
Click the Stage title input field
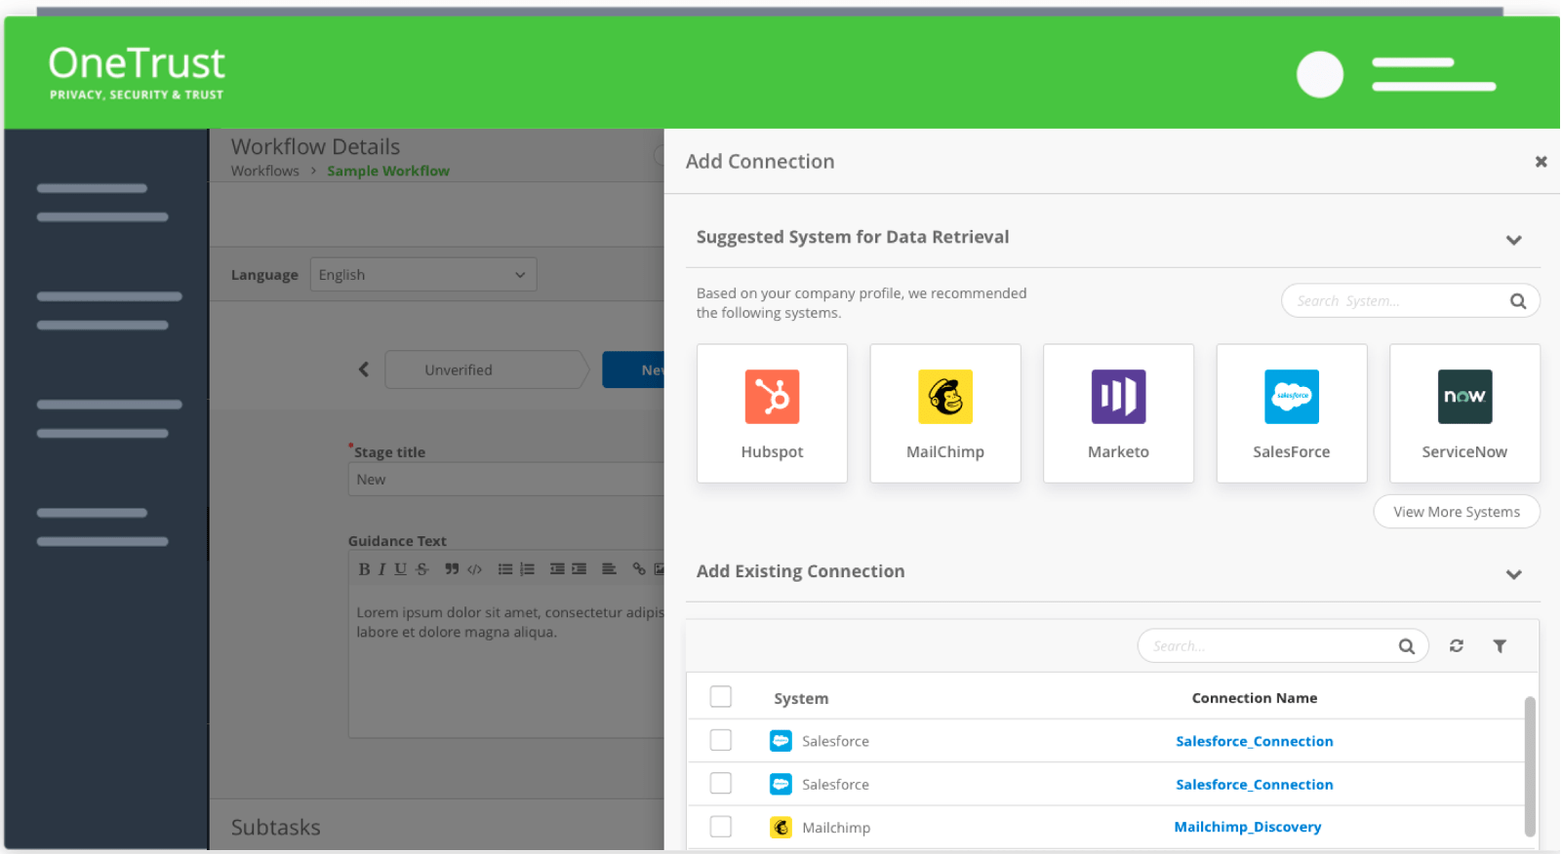[506, 480]
